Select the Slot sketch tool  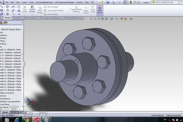(2, 14)
